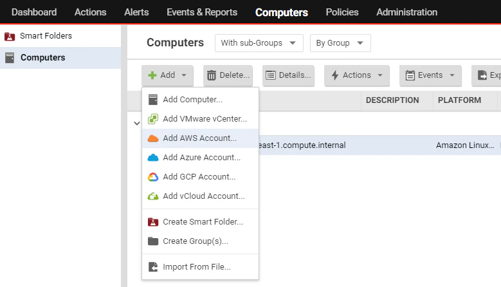Switch to the Policies tab

tap(342, 12)
